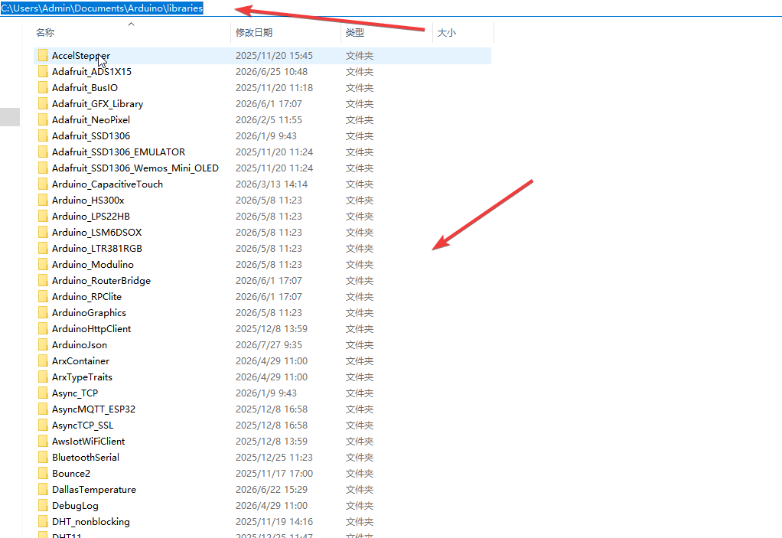Select the Adafruit_NeoPixel folder name
Image resolution: width=782 pixels, height=538 pixels.
pos(91,119)
